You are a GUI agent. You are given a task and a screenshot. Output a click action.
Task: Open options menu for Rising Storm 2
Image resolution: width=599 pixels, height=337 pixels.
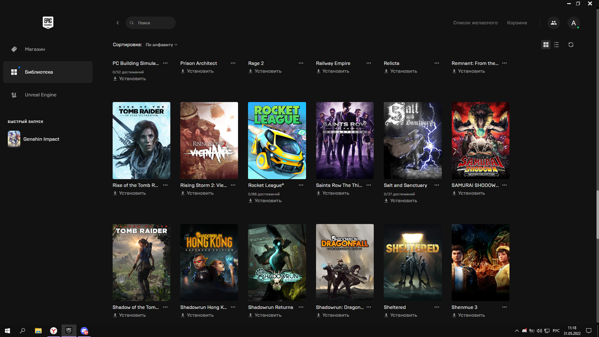click(233, 185)
